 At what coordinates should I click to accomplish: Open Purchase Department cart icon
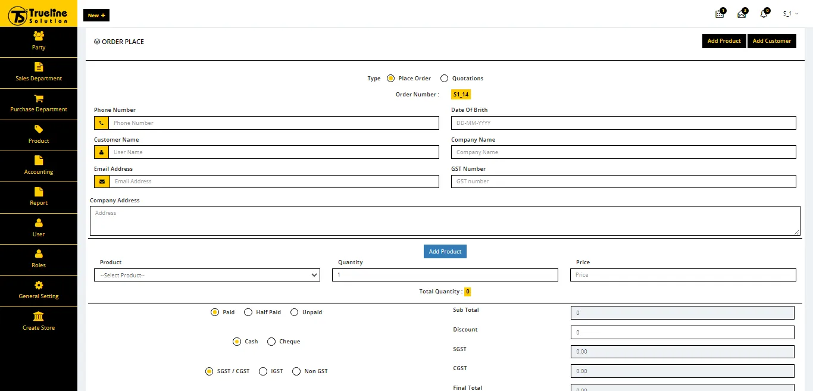[x=39, y=98]
